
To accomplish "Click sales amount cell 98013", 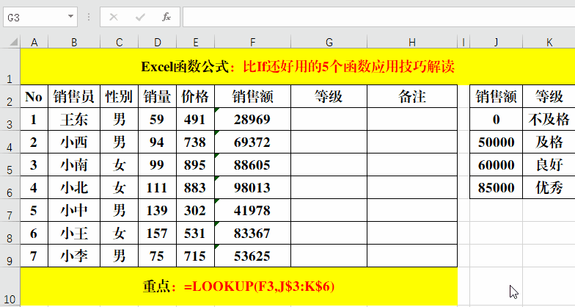I will (252, 188).
